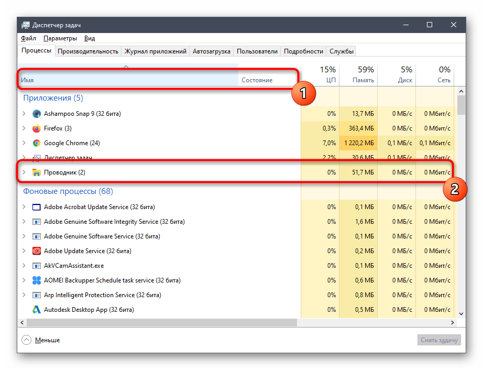Click Меньше to show fewer details
This screenshot has height=370, width=483.
click(x=48, y=340)
